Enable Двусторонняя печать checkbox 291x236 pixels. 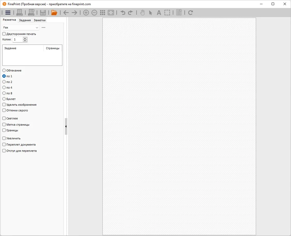tap(4, 34)
